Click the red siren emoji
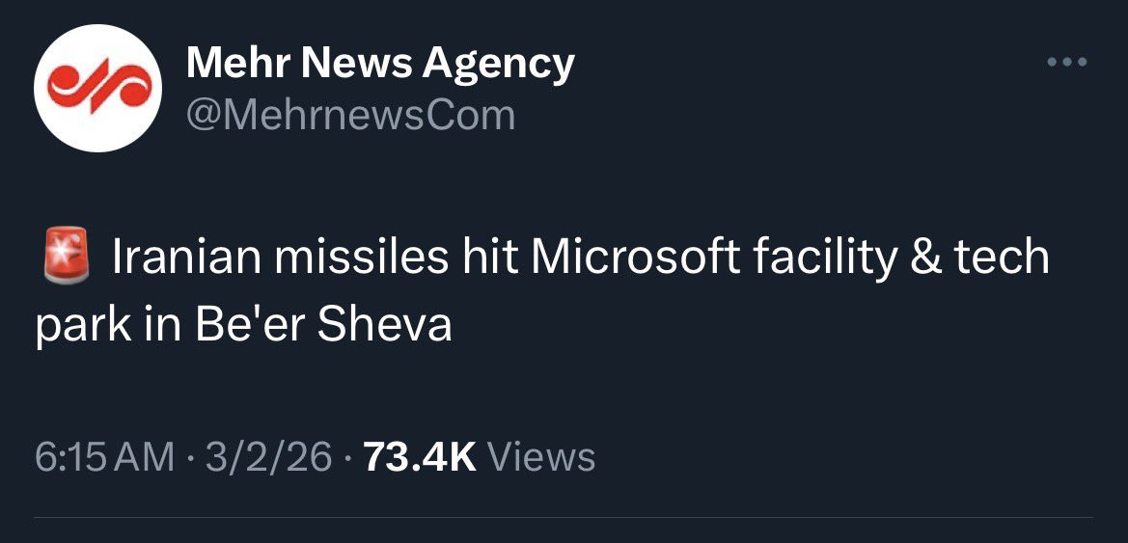 [65, 258]
